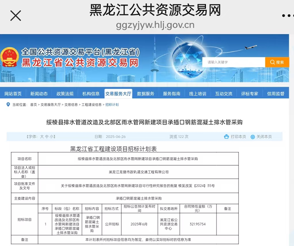Viewport: 294px width, 246px height.
Task: Click the location pin breadcrumb icon
Action: click(8, 105)
